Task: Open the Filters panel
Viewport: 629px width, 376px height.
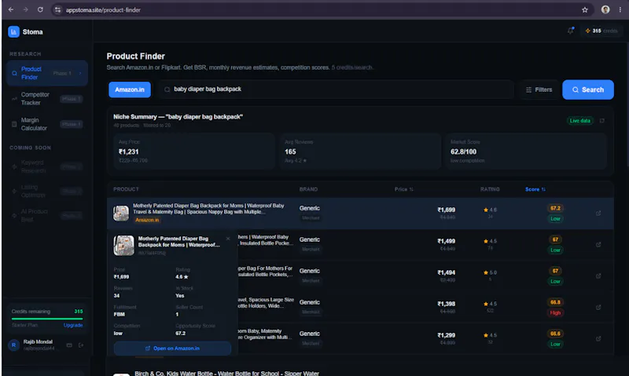Action: click(539, 89)
